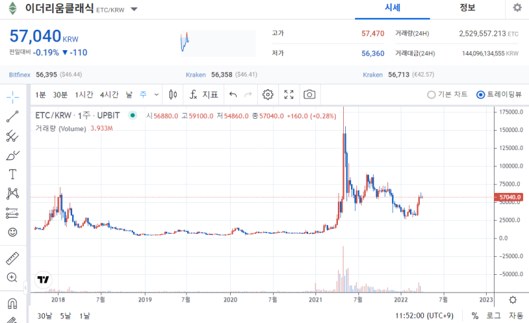
Task: Click the 57040.0 current price label on axis
Action: (x=509, y=197)
